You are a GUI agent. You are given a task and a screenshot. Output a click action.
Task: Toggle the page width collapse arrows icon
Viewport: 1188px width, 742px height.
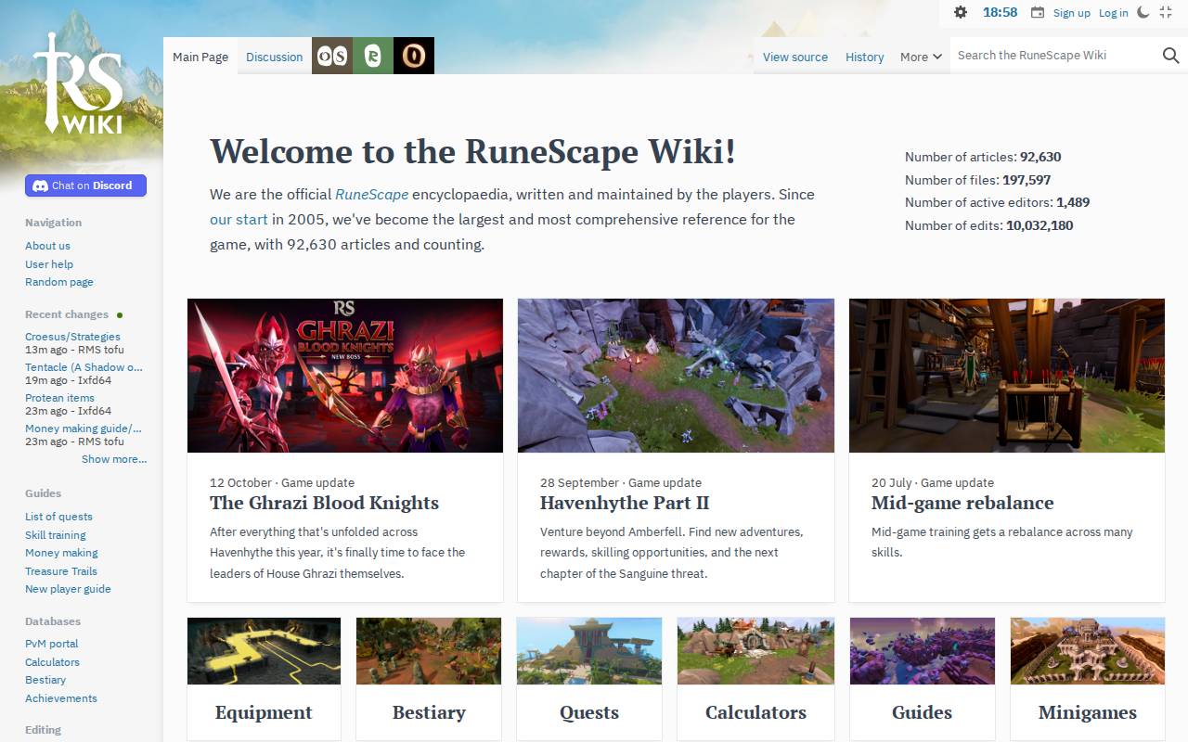coord(1167,12)
